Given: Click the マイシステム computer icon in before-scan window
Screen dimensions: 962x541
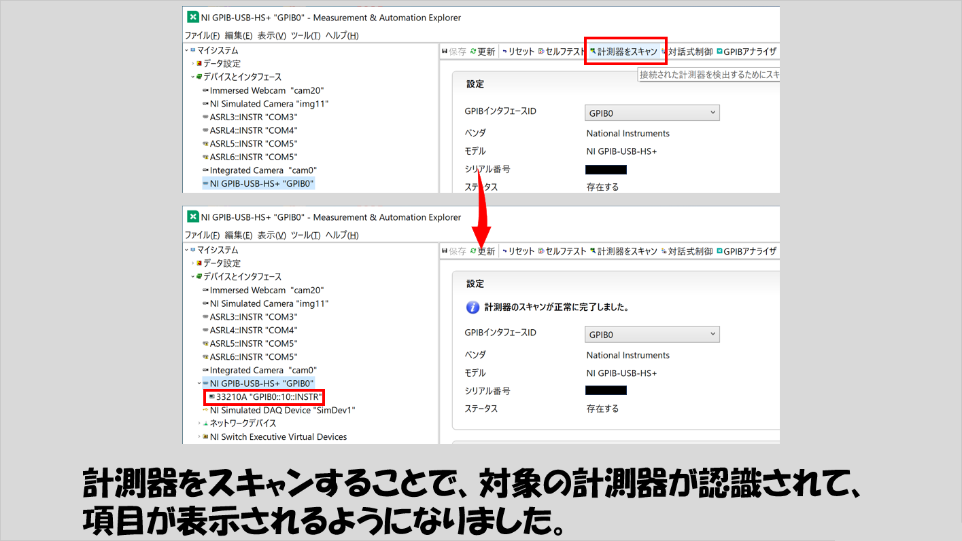Looking at the screenshot, I should (x=193, y=50).
